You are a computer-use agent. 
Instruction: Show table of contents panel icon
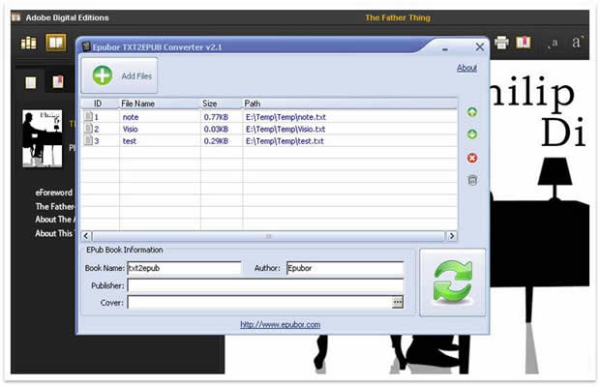31,82
